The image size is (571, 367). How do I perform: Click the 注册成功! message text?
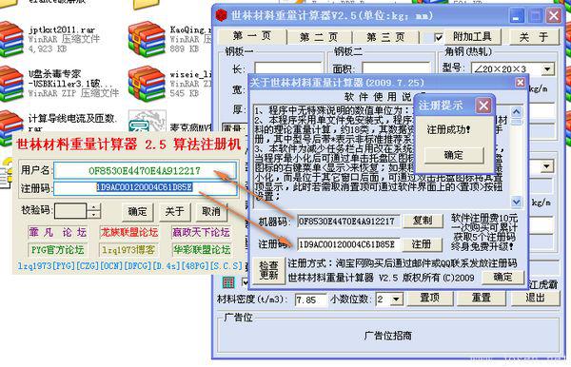pyautogui.click(x=448, y=129)
